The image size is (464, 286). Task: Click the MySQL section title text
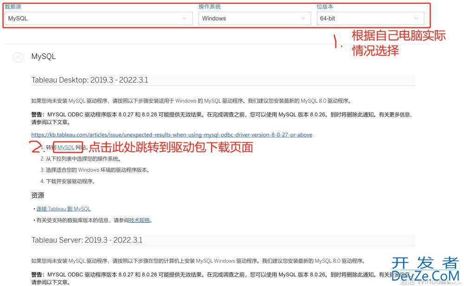[44, 57]
